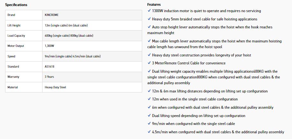The image size is (292, 139).
Task: Select the Heavy Duty Steel material value
Action: click(55, 87)
